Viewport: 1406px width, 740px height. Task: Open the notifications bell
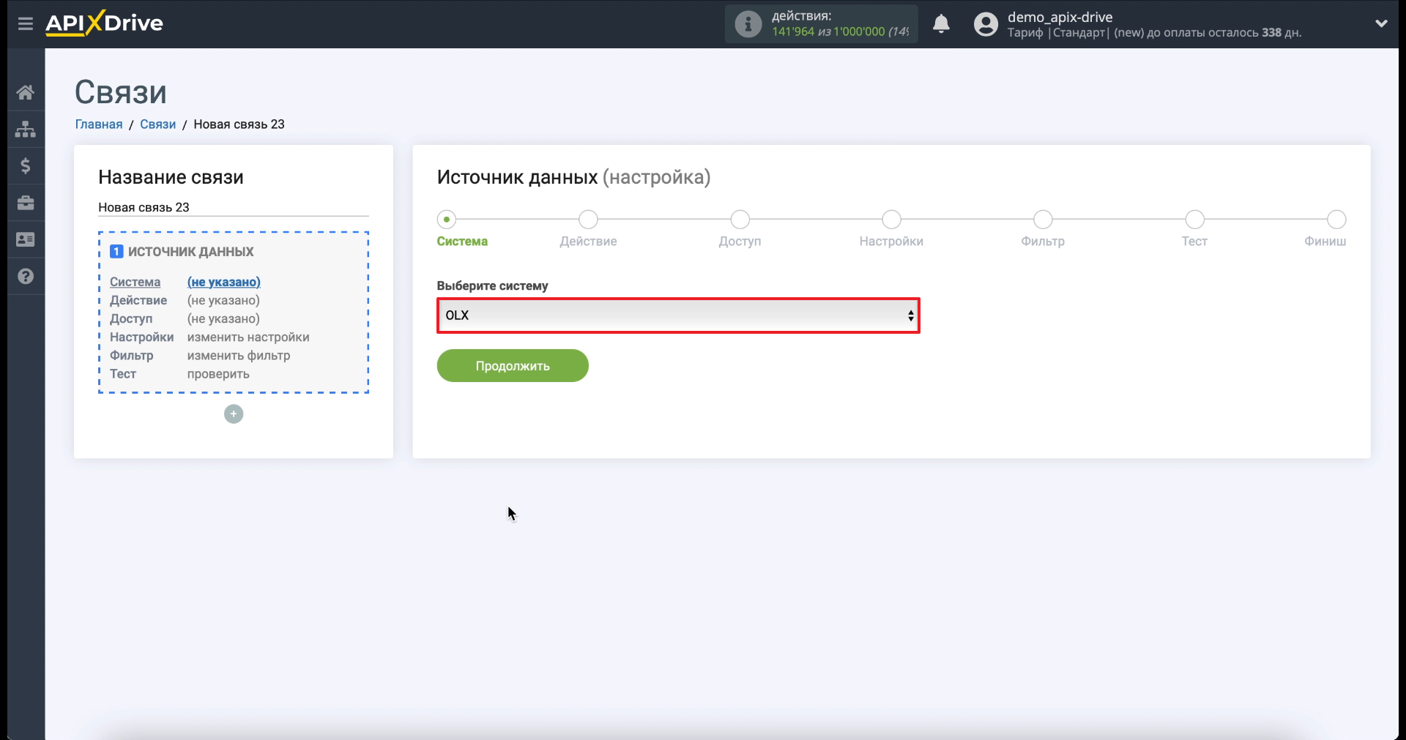(941, 24)
